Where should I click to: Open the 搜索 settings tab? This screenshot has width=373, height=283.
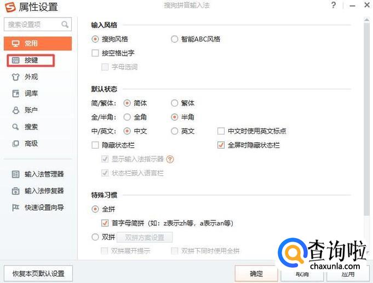coord(31,127)
